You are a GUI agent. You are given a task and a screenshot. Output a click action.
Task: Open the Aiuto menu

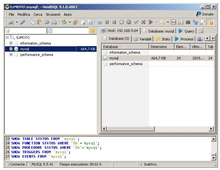coord(67,14)
